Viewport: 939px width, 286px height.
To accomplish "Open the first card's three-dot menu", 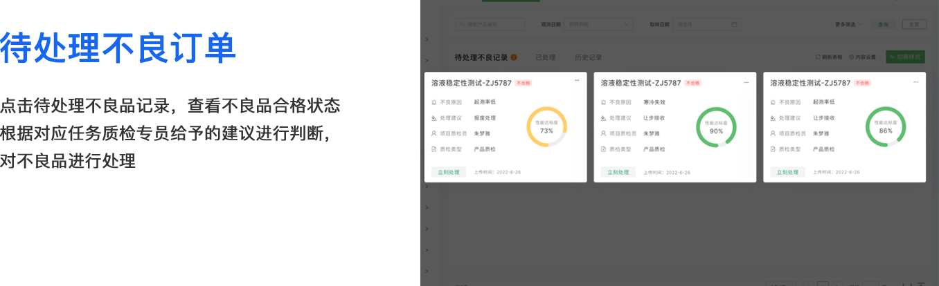I will click(x=576, y=82).
